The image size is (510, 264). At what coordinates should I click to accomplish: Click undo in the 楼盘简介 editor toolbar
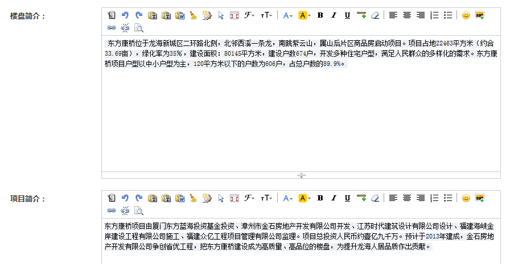click(x=125, y=15)
